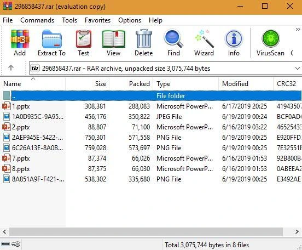Sort by CRC32 column header

(288, 84)
